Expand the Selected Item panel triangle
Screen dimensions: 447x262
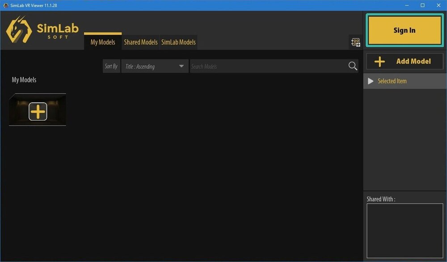click(371, 81)
